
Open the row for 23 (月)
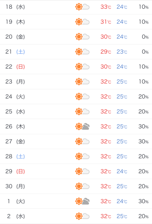(x=76, y=81)
